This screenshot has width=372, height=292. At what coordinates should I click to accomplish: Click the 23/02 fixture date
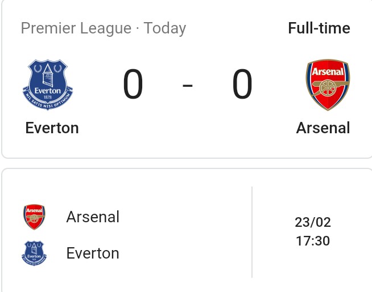pos(312,222)
